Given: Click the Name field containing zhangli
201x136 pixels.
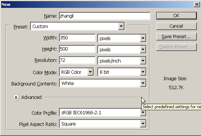Looking at the screenshot, I should 104,16.
